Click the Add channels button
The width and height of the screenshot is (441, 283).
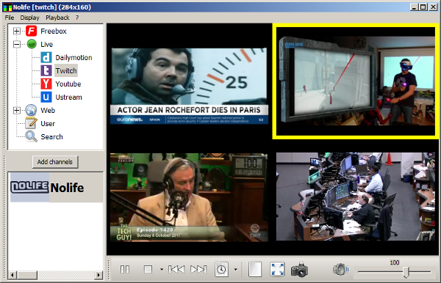[x=55, y=162]
